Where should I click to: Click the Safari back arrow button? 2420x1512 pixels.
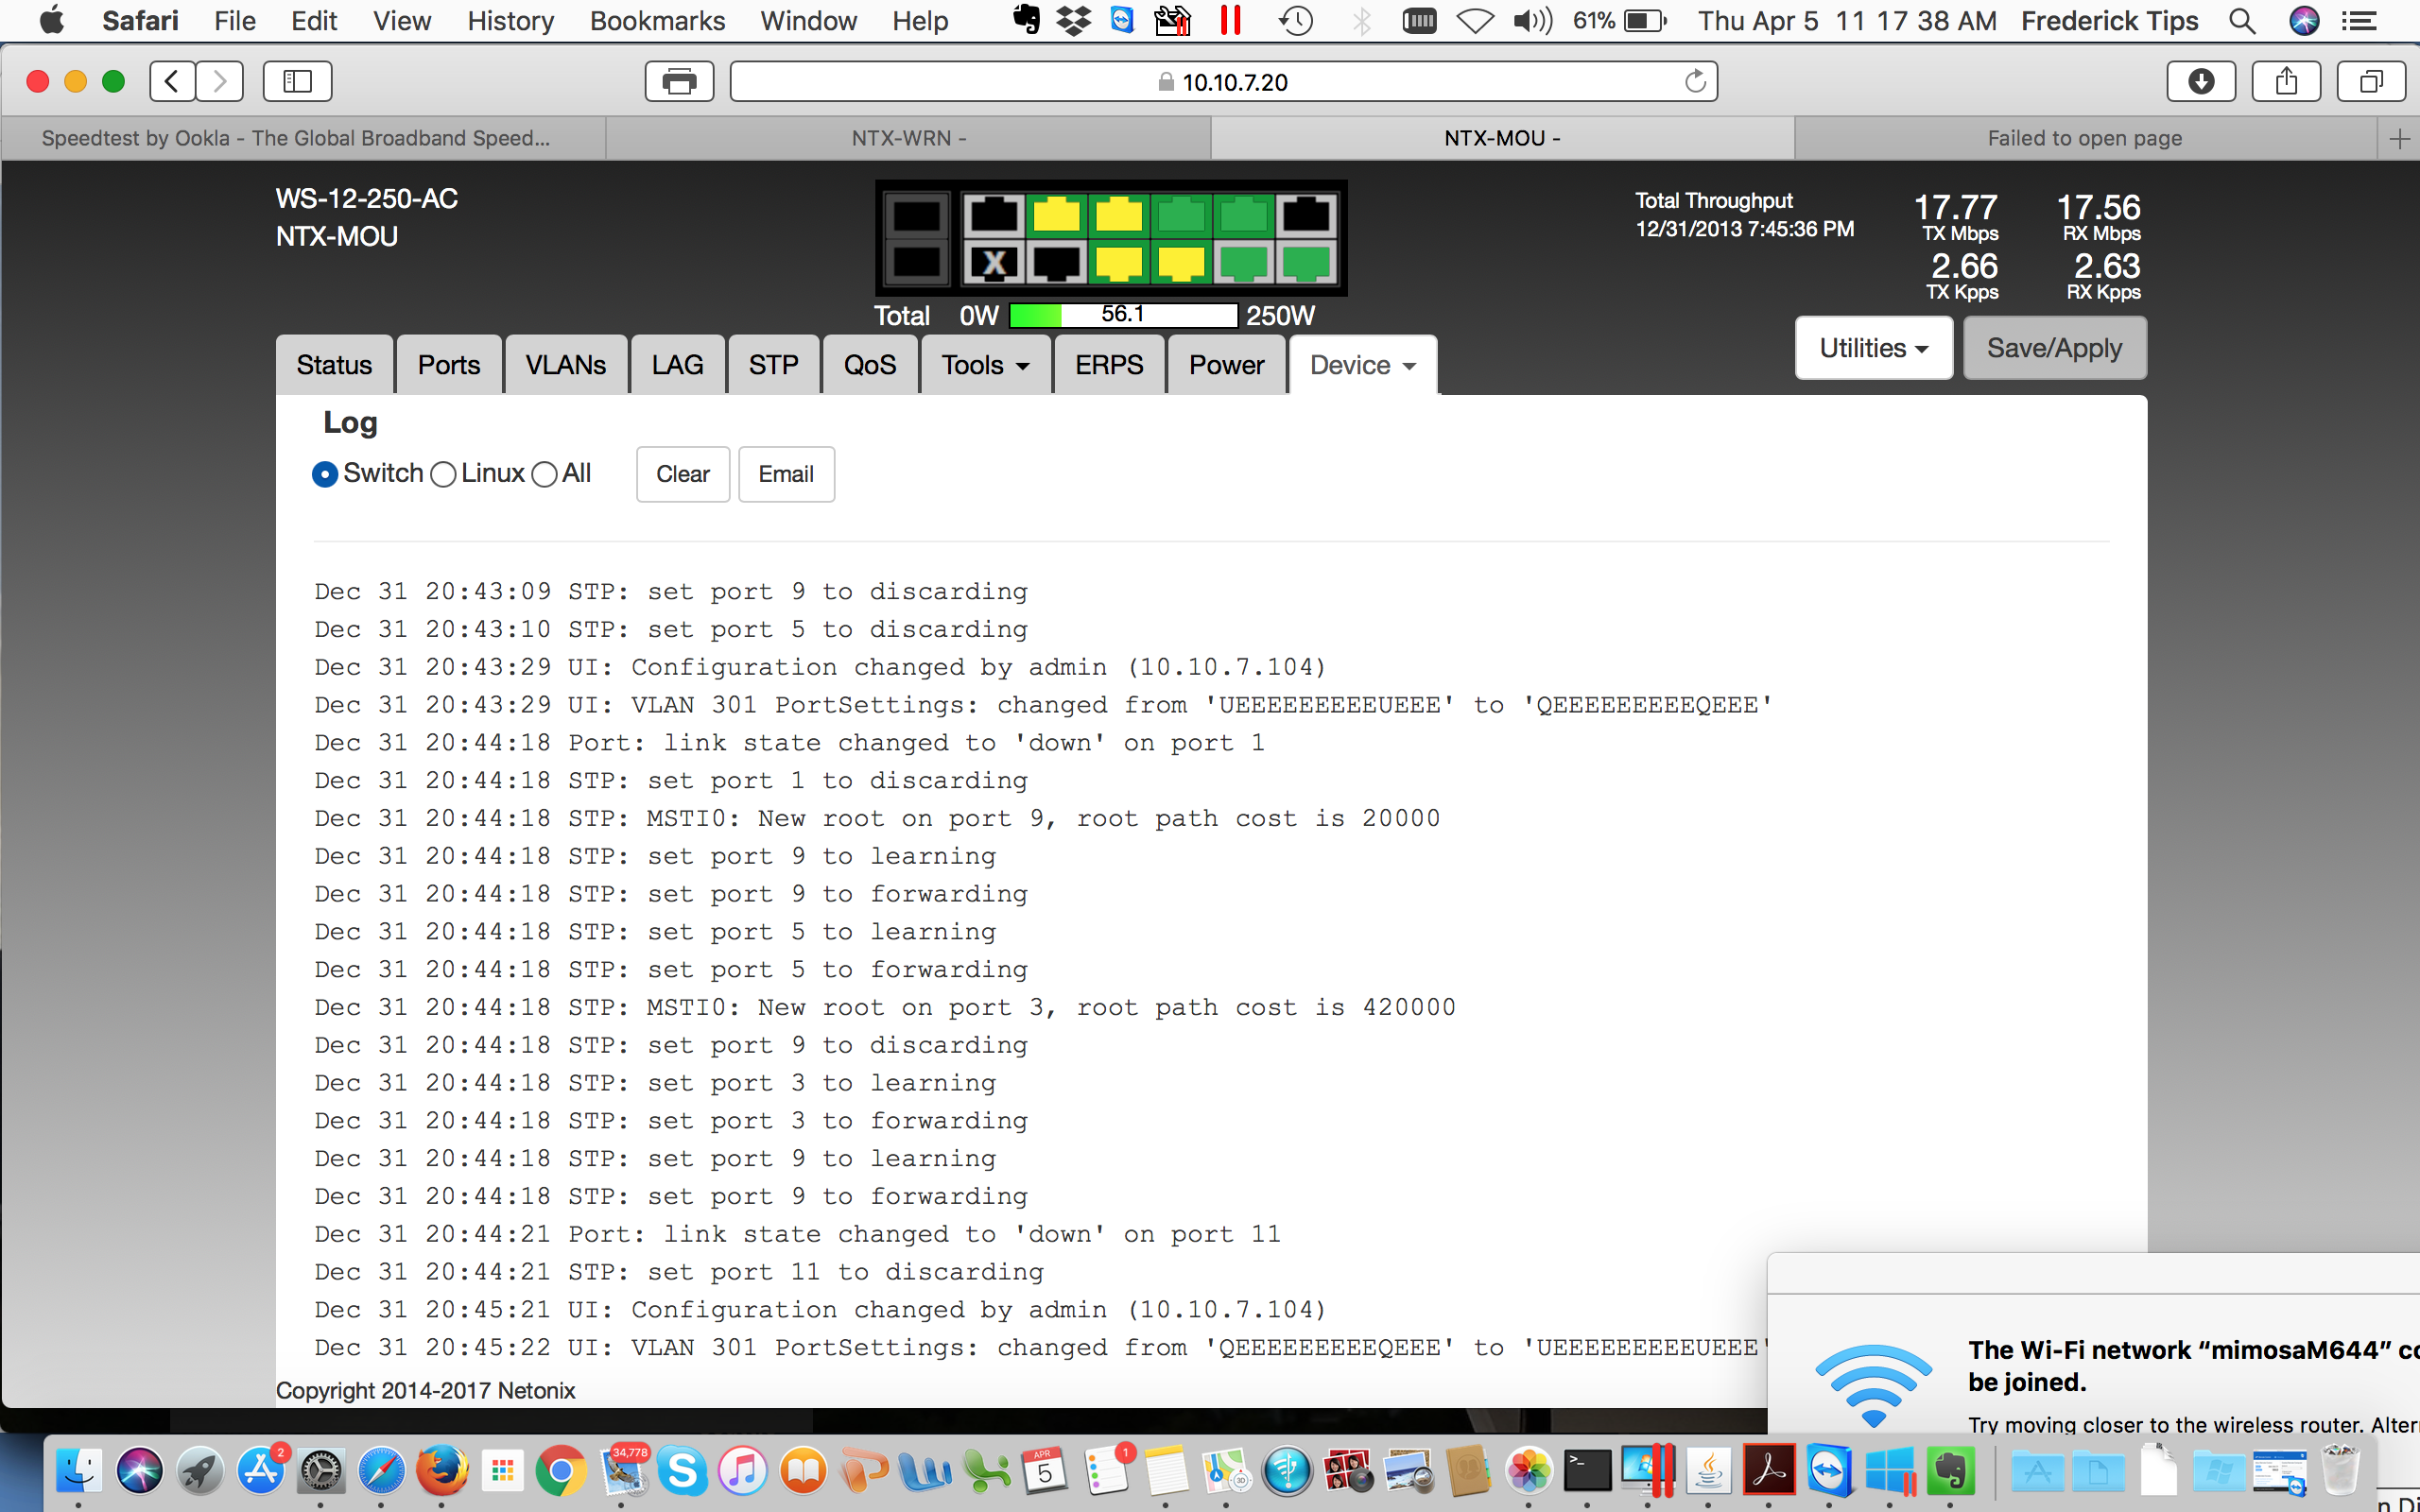tap(173, 81)
